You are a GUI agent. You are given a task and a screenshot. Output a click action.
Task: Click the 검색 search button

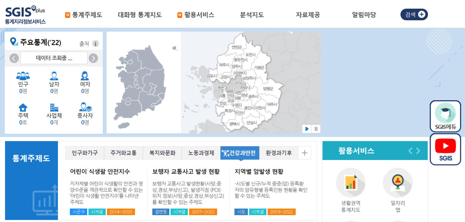(414, 14)
